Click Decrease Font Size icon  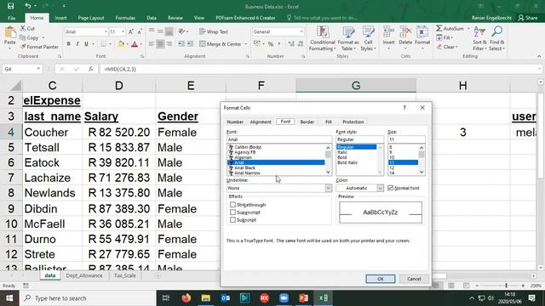pyautogui.click(x=140, y=31)
